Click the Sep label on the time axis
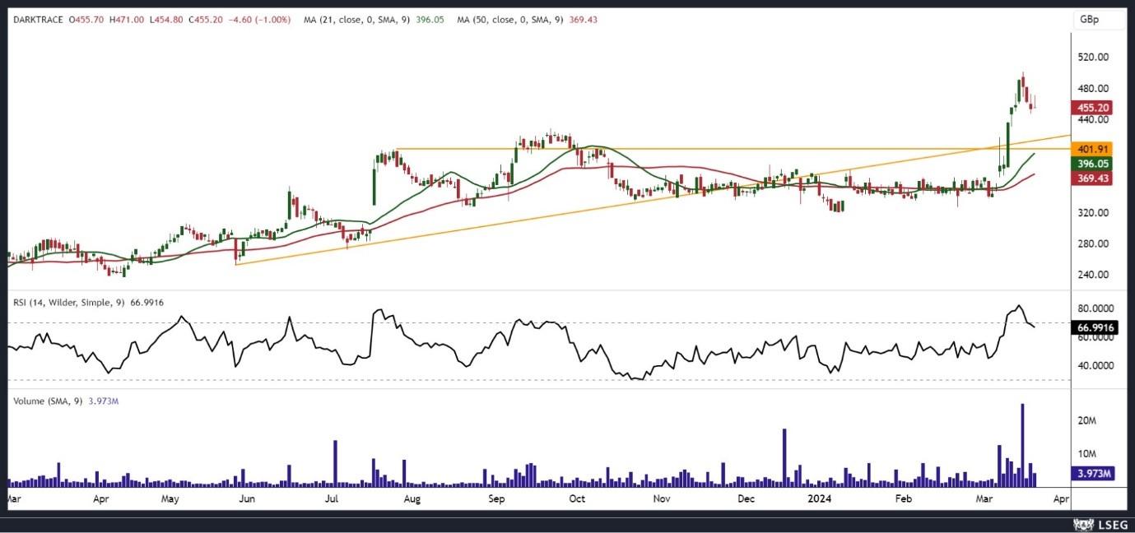Viewport: 1135px width, 533px height. (496, 498)
